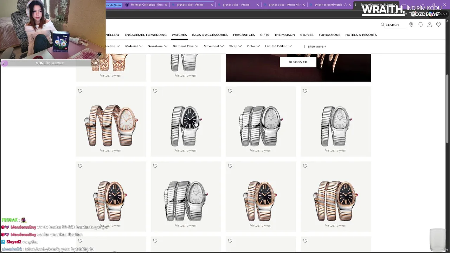
Task: Favorite the steel diamond-bezel single-spiral watch
Action: pos(305,91)
